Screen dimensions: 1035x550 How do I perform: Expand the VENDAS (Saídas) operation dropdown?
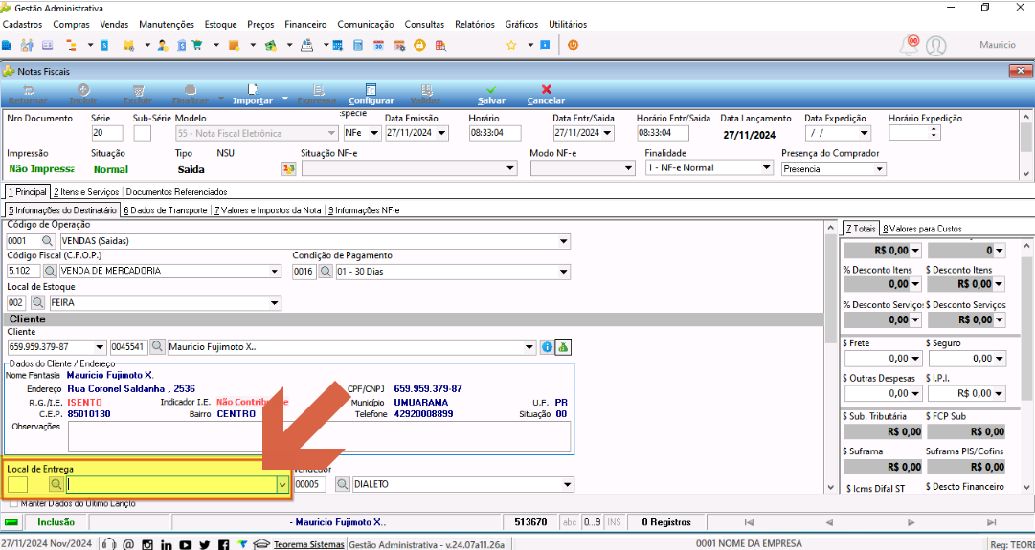pos(564,241)
